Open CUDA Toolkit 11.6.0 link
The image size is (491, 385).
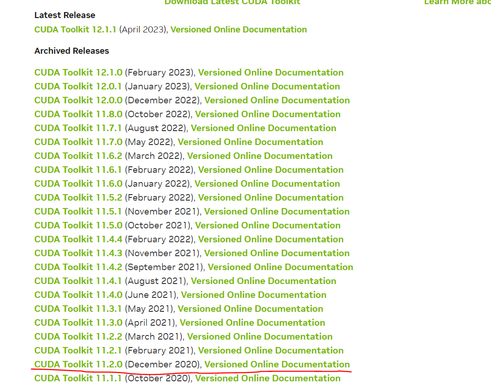(x=78, y=183)
